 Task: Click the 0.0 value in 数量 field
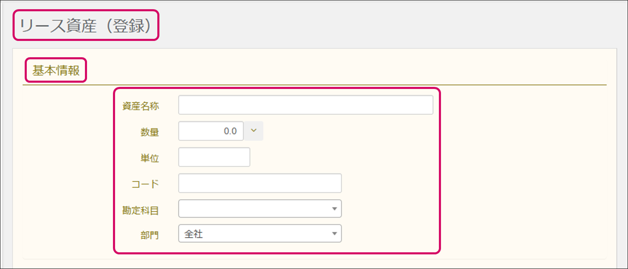(x=230, y=131)
